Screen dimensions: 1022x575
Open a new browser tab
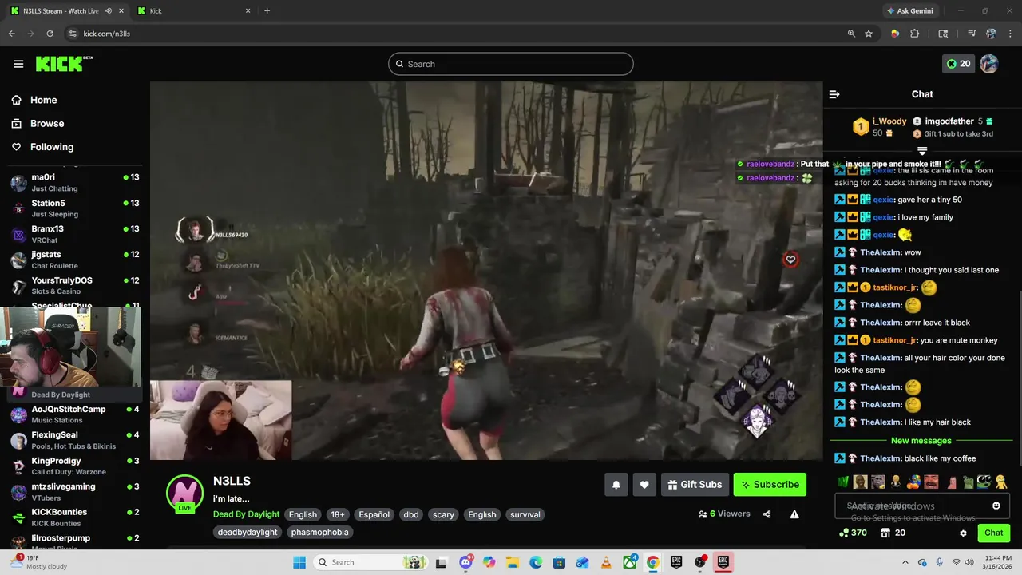click(267, 11)
